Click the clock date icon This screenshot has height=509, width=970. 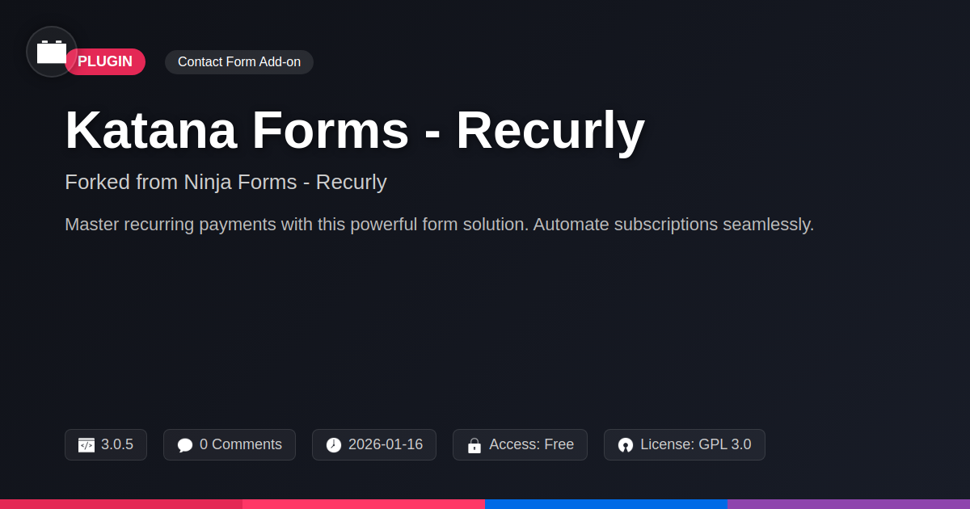click(x=334, y=445)
